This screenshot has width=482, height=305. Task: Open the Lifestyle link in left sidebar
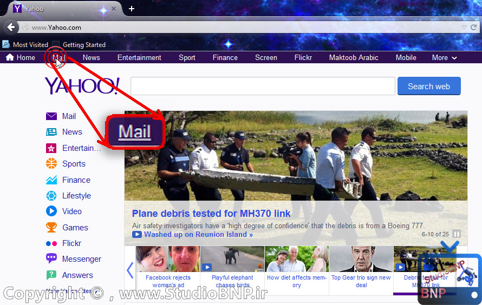coord(76,196)
